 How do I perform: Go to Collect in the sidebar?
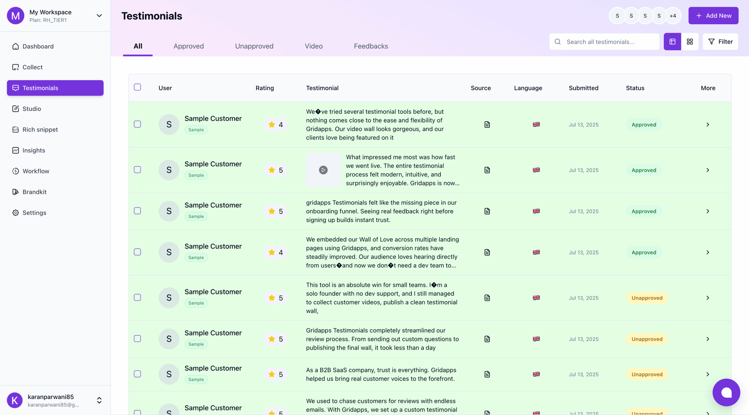pyautogui.click(x=55, y=67)
